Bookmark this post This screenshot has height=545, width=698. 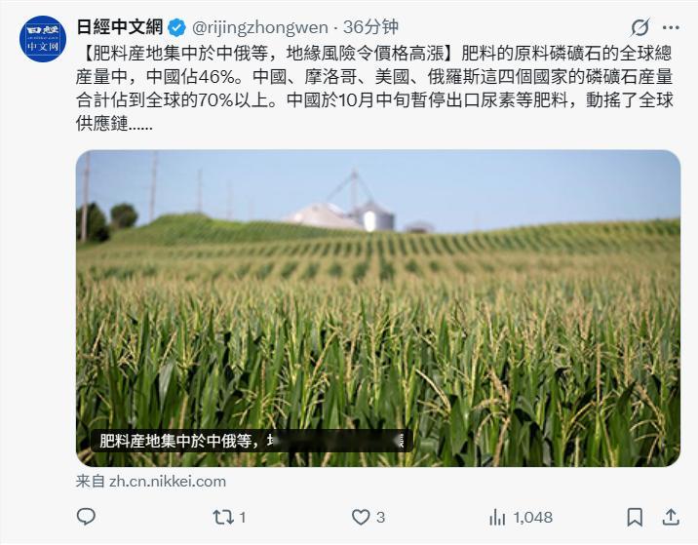(x=635, y=517)
